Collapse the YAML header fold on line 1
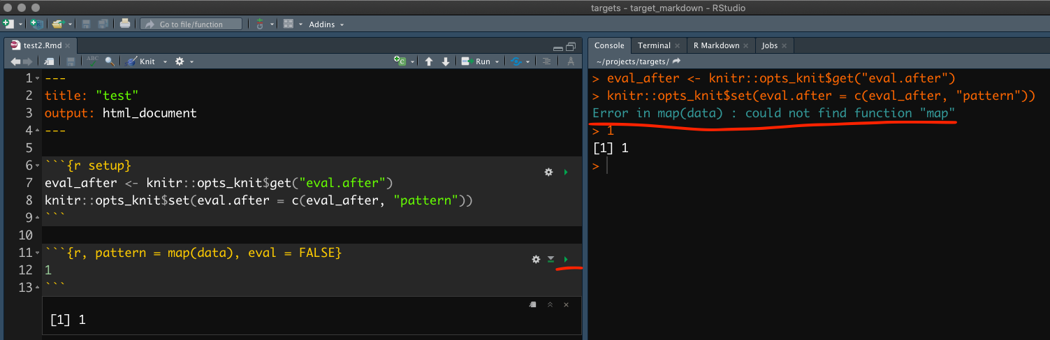This screenshot has width=1050, height=340. pyautogui.click(x=38, y=78)
